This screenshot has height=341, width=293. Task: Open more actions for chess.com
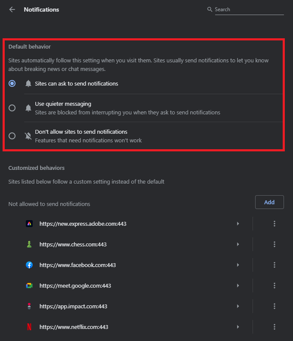coord(274,244)
